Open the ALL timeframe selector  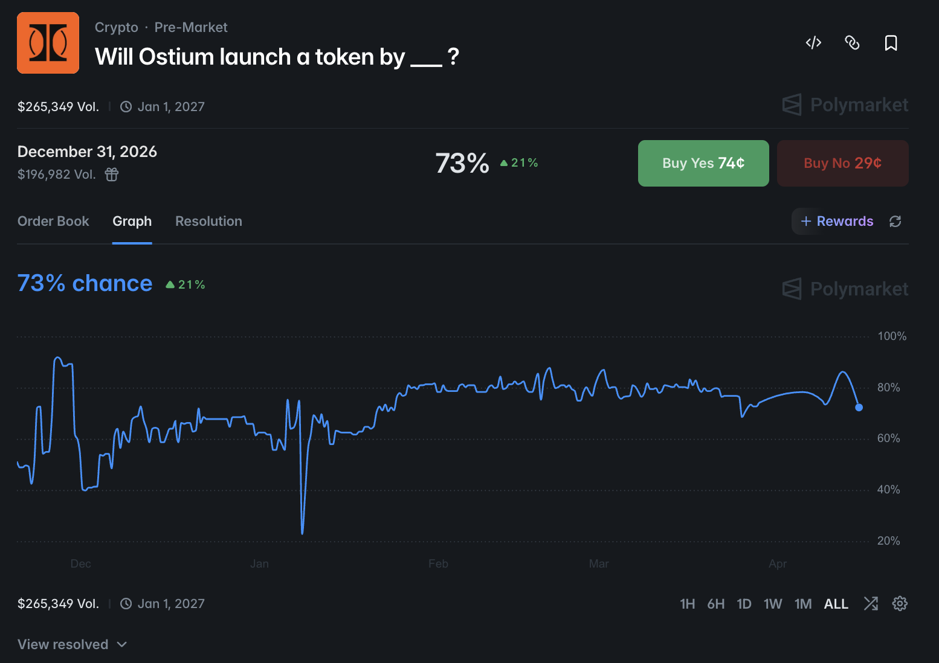tap(836, 603)
